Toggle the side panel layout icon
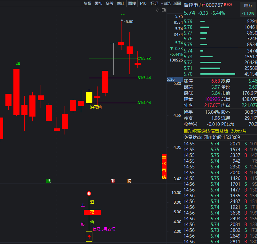 click(x=164, y=10)
